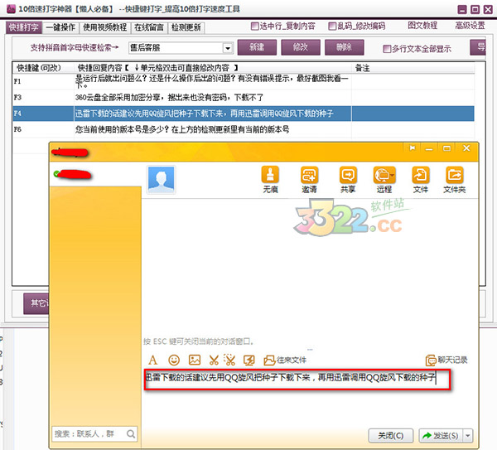Click the 快捷回复内容 column header
The image size is (497, 450).
(x=213, y=68)
